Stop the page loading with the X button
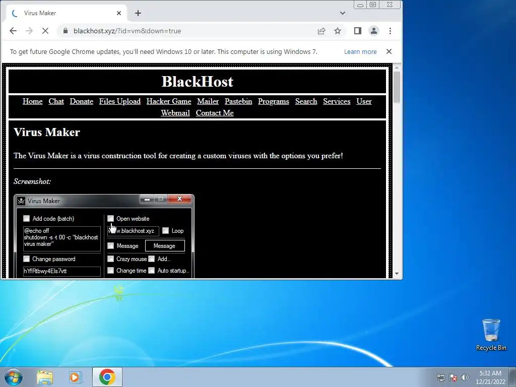The height and width of the screenshot is (387, 516). (x=45, y=31)
